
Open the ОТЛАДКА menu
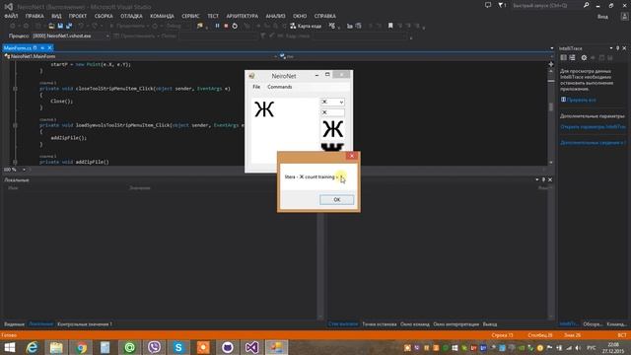(131, 16)
